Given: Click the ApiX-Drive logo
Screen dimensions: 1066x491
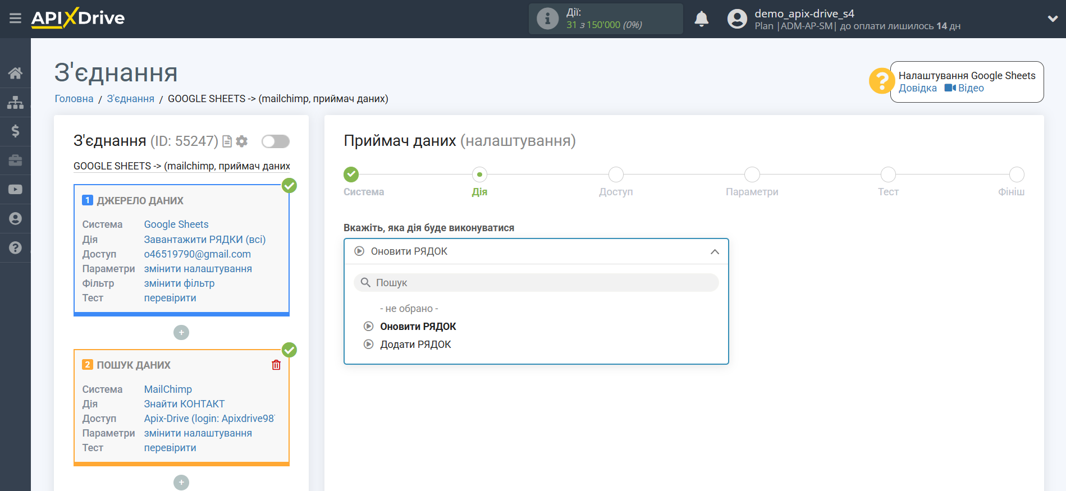Looking at the screenshot, I should (78, 18).
